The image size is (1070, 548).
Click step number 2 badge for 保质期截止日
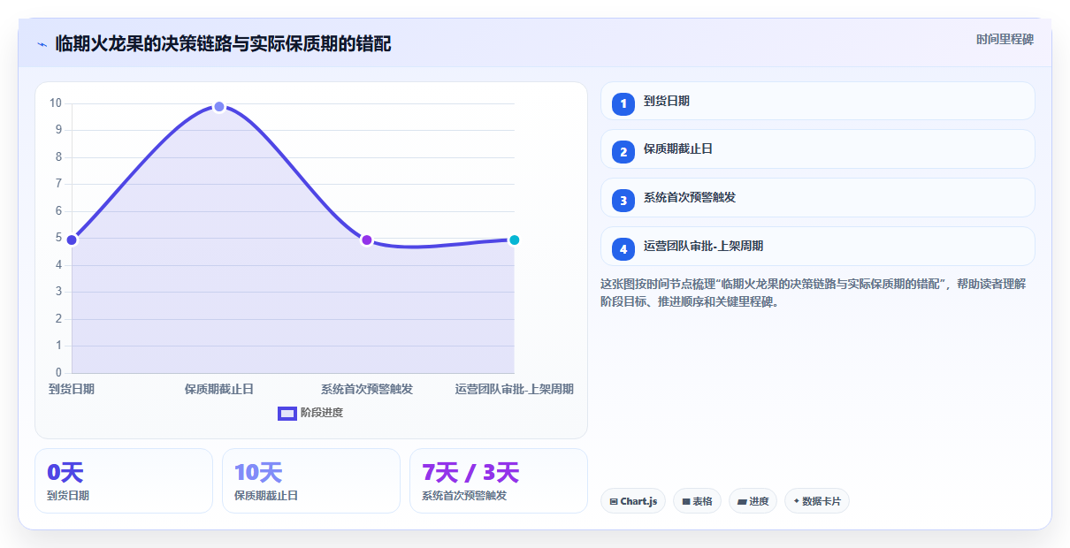pyautogui.click(x=623, y=152)
